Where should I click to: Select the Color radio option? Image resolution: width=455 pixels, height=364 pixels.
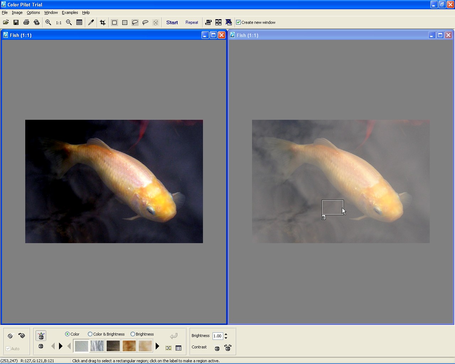67,334
